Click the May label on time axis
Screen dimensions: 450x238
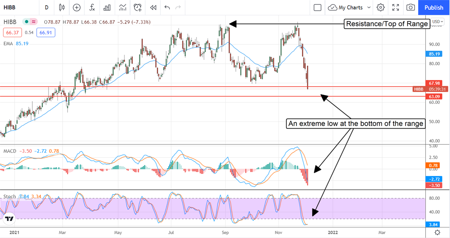(x=118, y=232)
